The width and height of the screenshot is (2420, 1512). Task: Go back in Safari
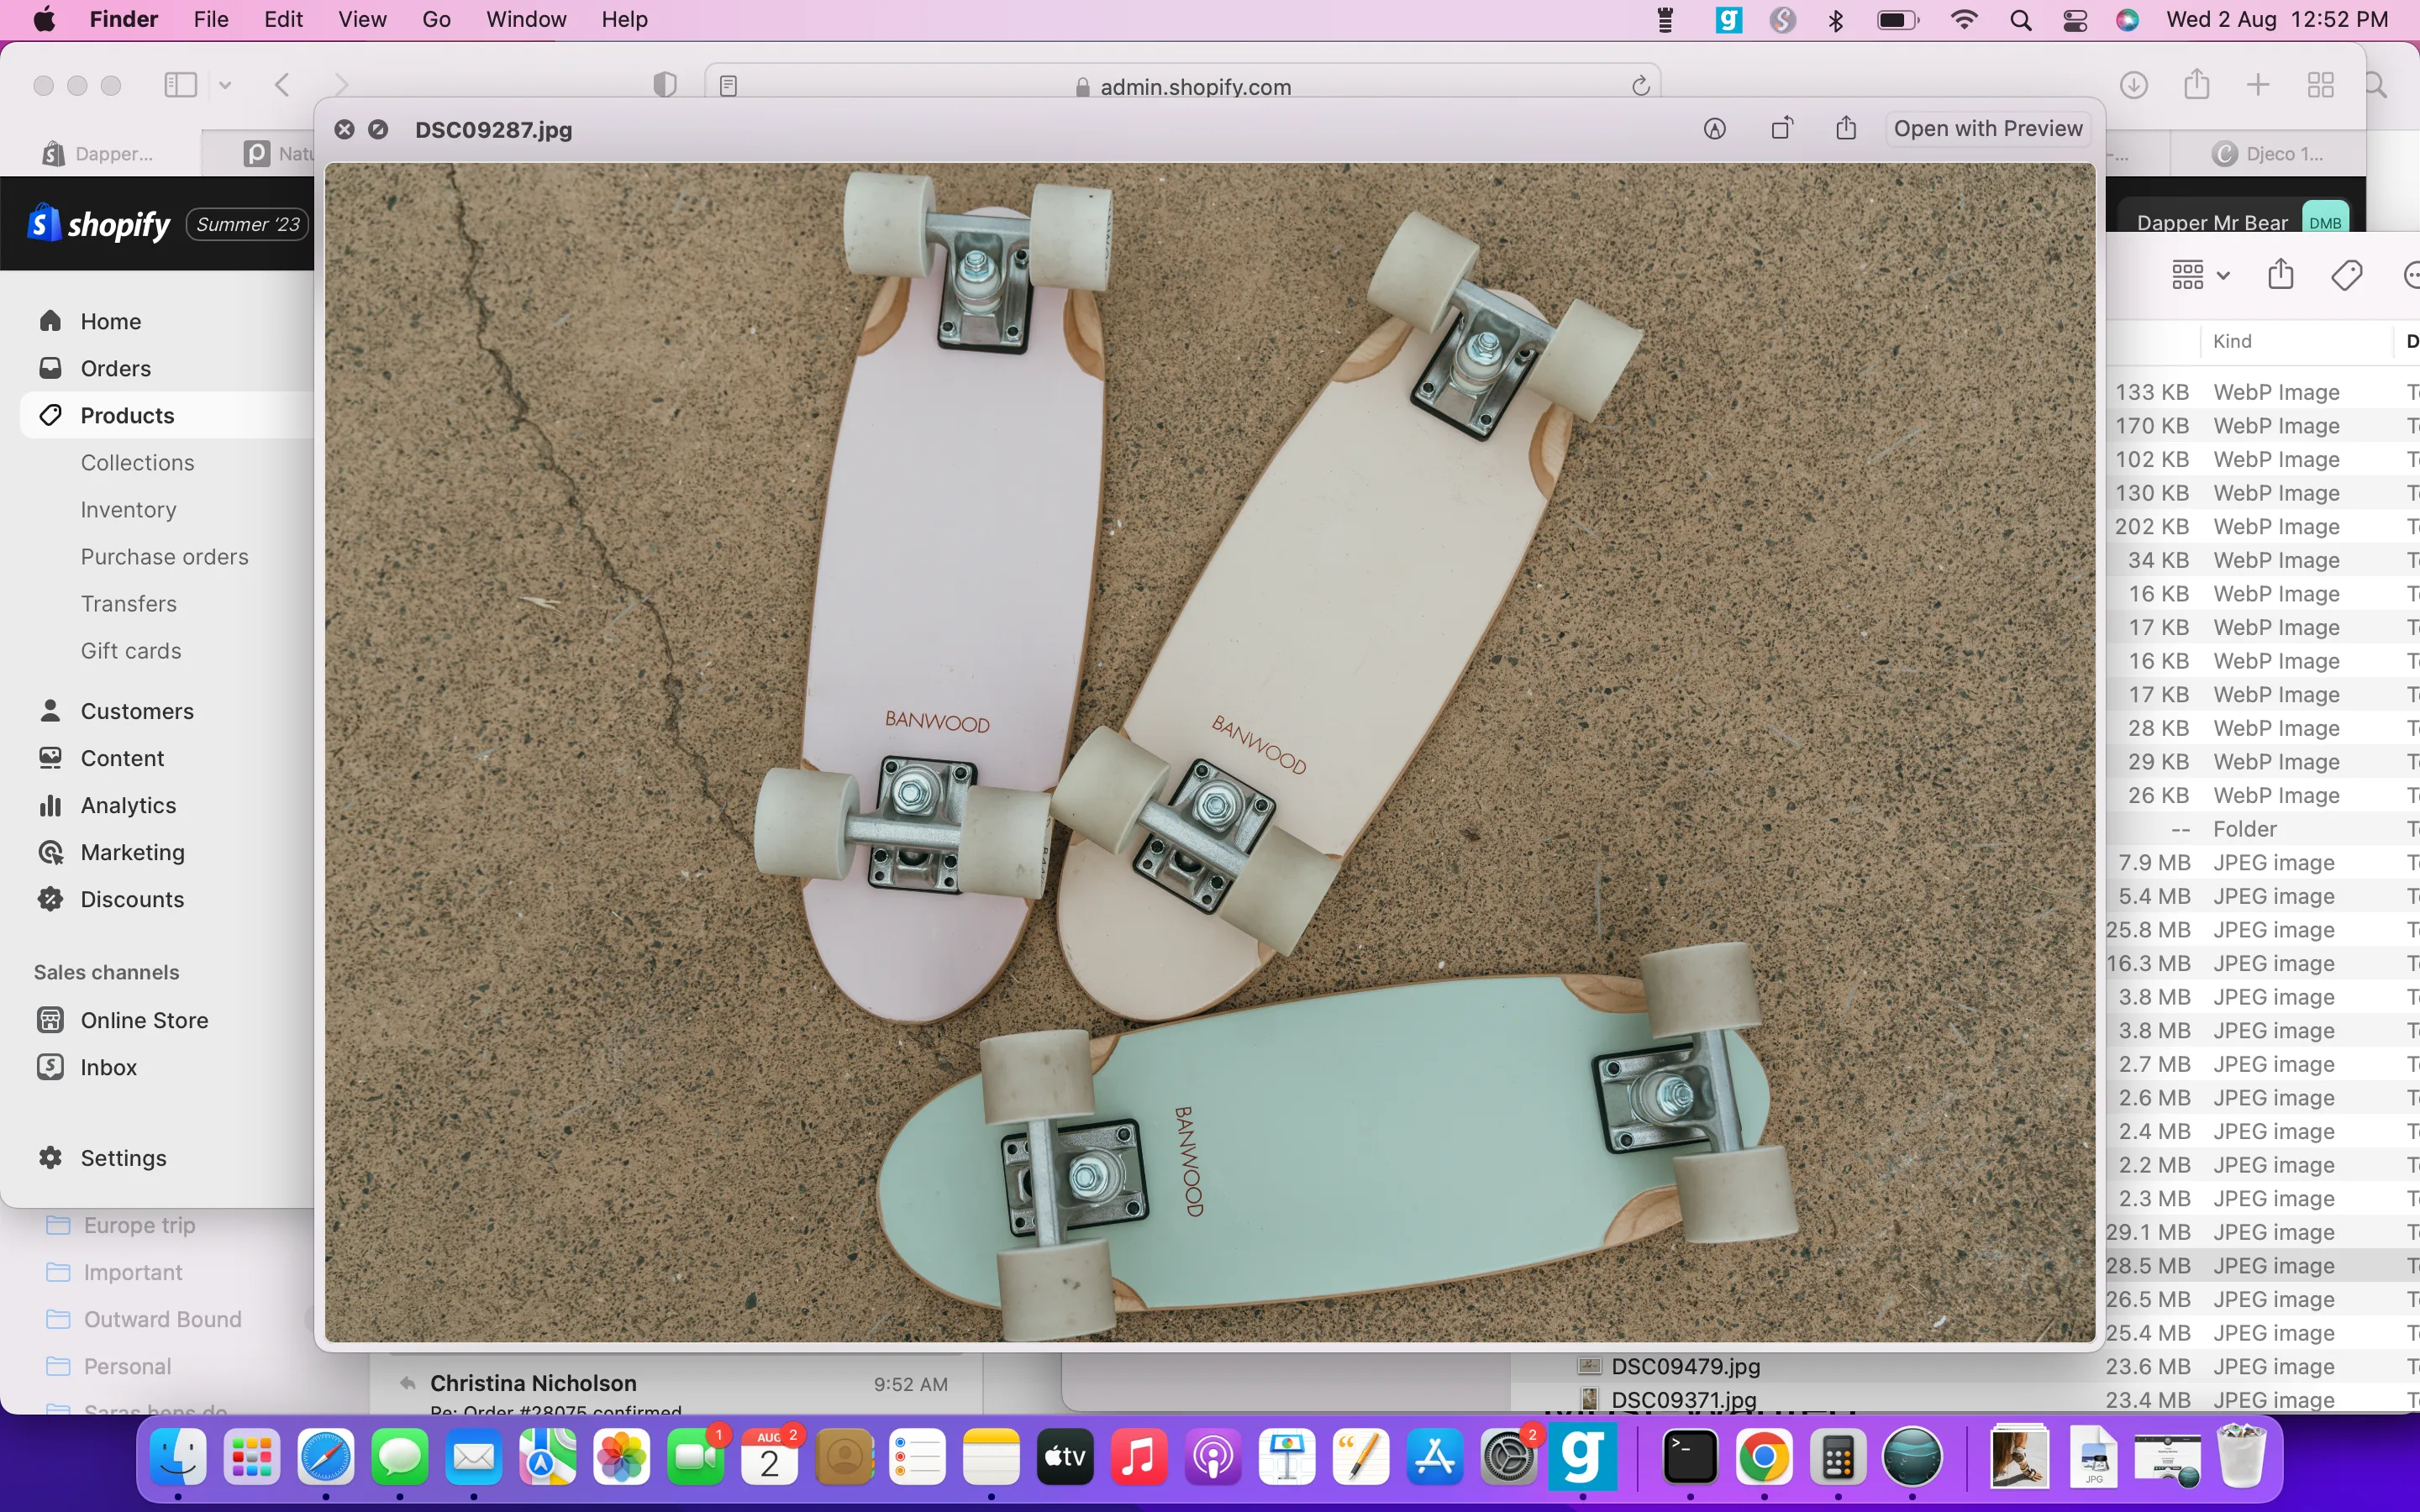pos(282,85)
